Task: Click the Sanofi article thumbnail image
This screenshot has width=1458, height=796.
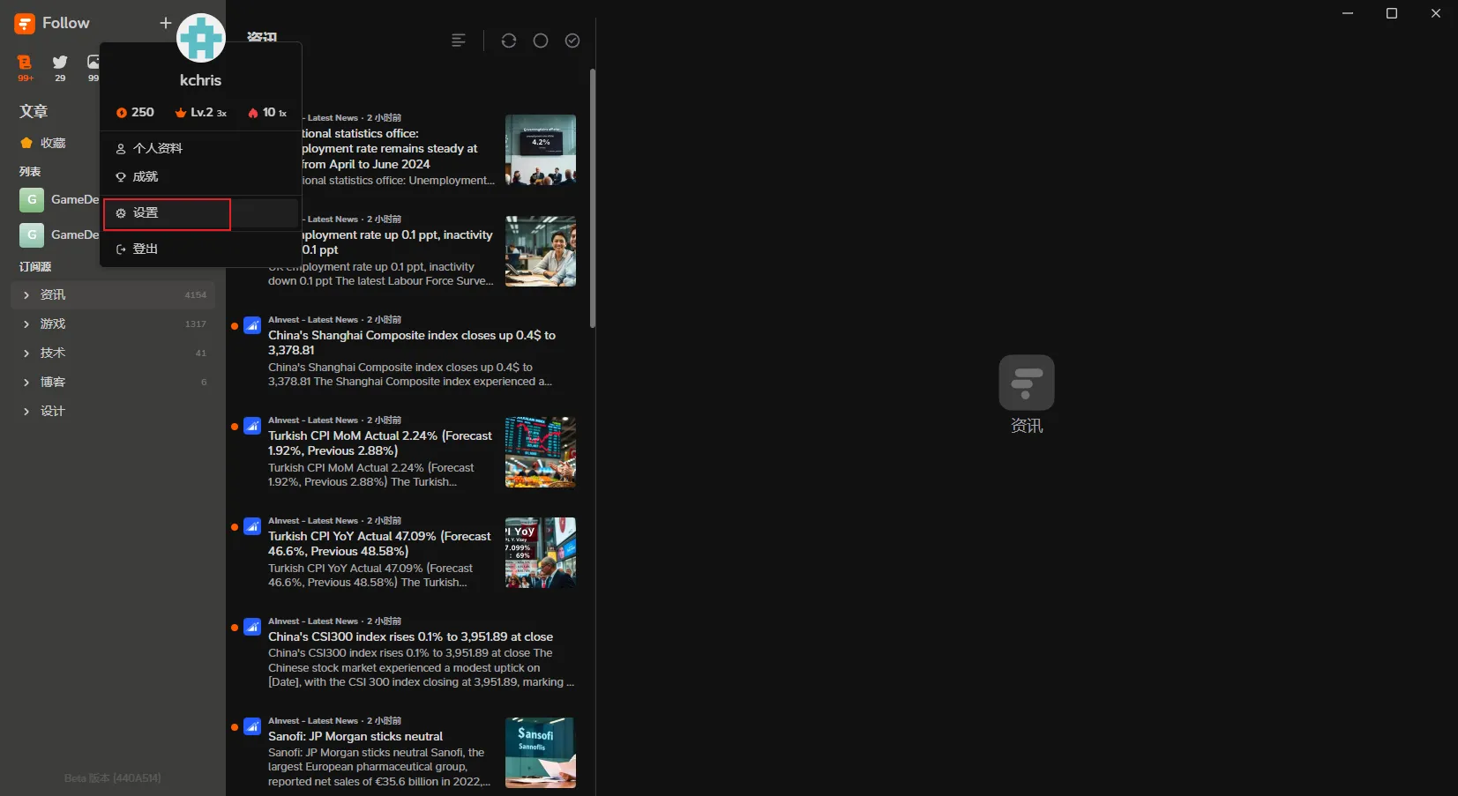Action: [x=540, y=752]
